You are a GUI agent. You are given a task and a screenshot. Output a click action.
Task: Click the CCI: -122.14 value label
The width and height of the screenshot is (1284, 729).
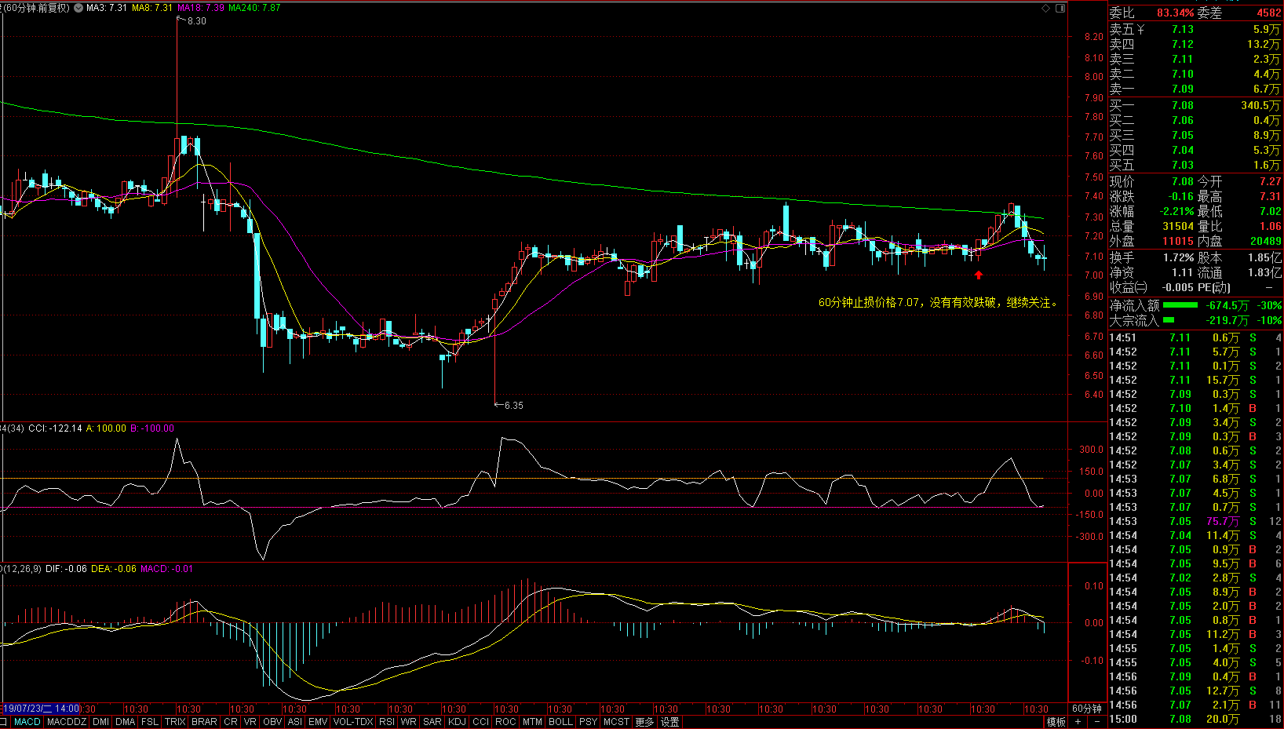click(56, 428)
